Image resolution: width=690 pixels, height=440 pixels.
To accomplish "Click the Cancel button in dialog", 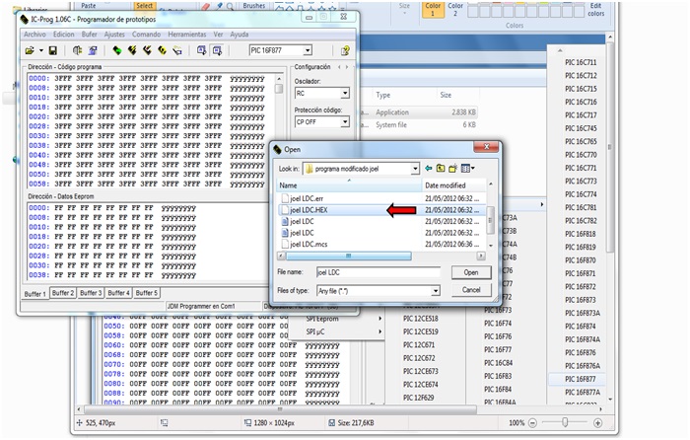I will tap(470, 290).
